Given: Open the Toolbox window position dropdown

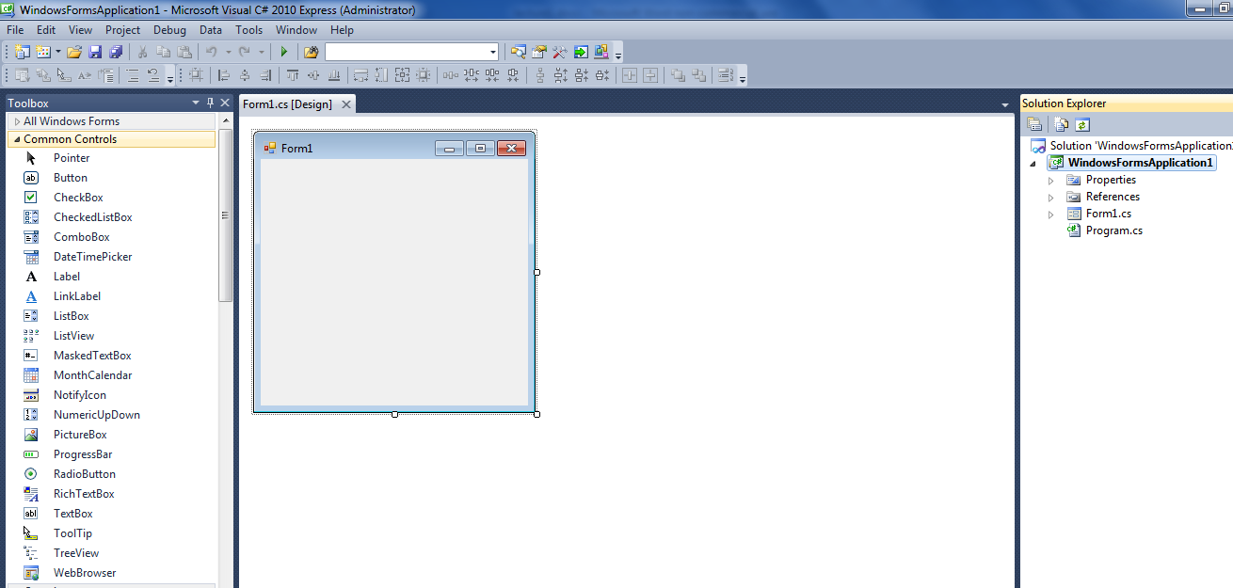Looking at the screenshot, I should click(196, 103).
